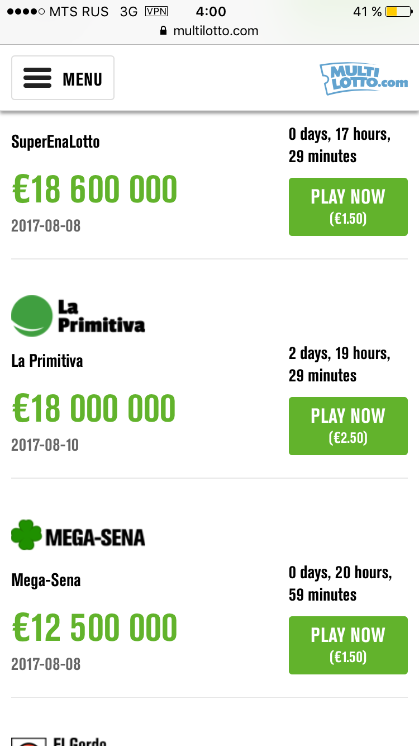
Task: Tap the La Primitiva green ball logo
Action: [x=31, y=316]
